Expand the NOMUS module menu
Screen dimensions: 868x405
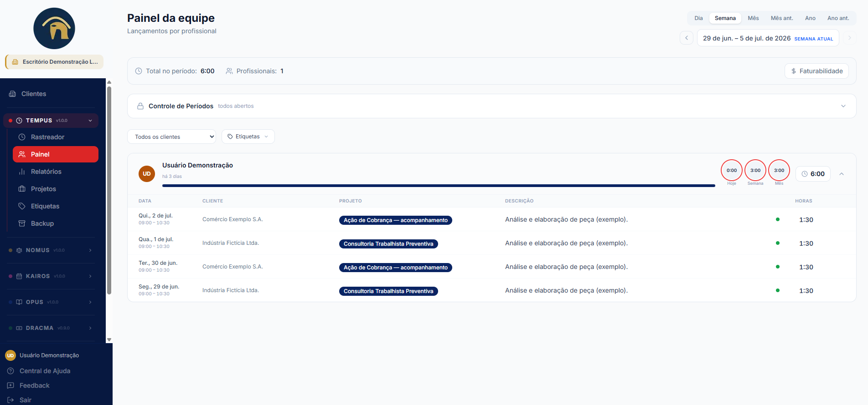[x=51, y=250]
